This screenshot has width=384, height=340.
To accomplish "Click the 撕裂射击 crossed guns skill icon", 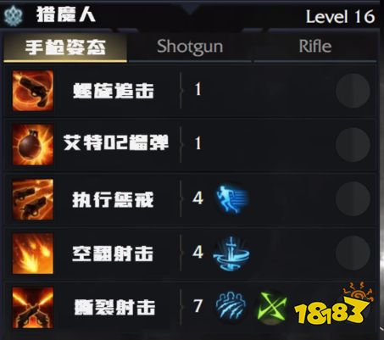I will [33, 308].
